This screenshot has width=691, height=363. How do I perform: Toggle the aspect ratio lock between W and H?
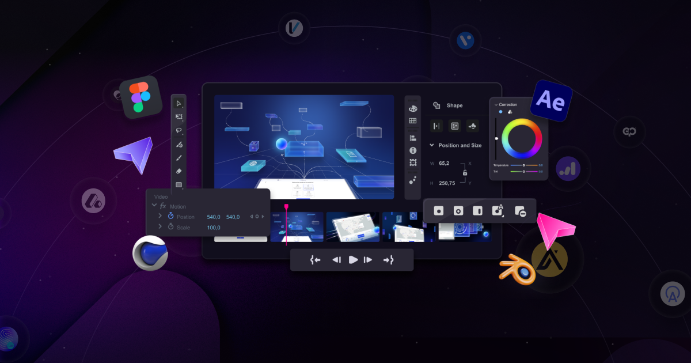pos(465,172)
